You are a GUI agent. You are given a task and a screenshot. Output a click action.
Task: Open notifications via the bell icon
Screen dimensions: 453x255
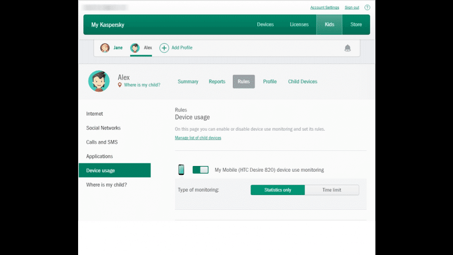pos(347,48)
